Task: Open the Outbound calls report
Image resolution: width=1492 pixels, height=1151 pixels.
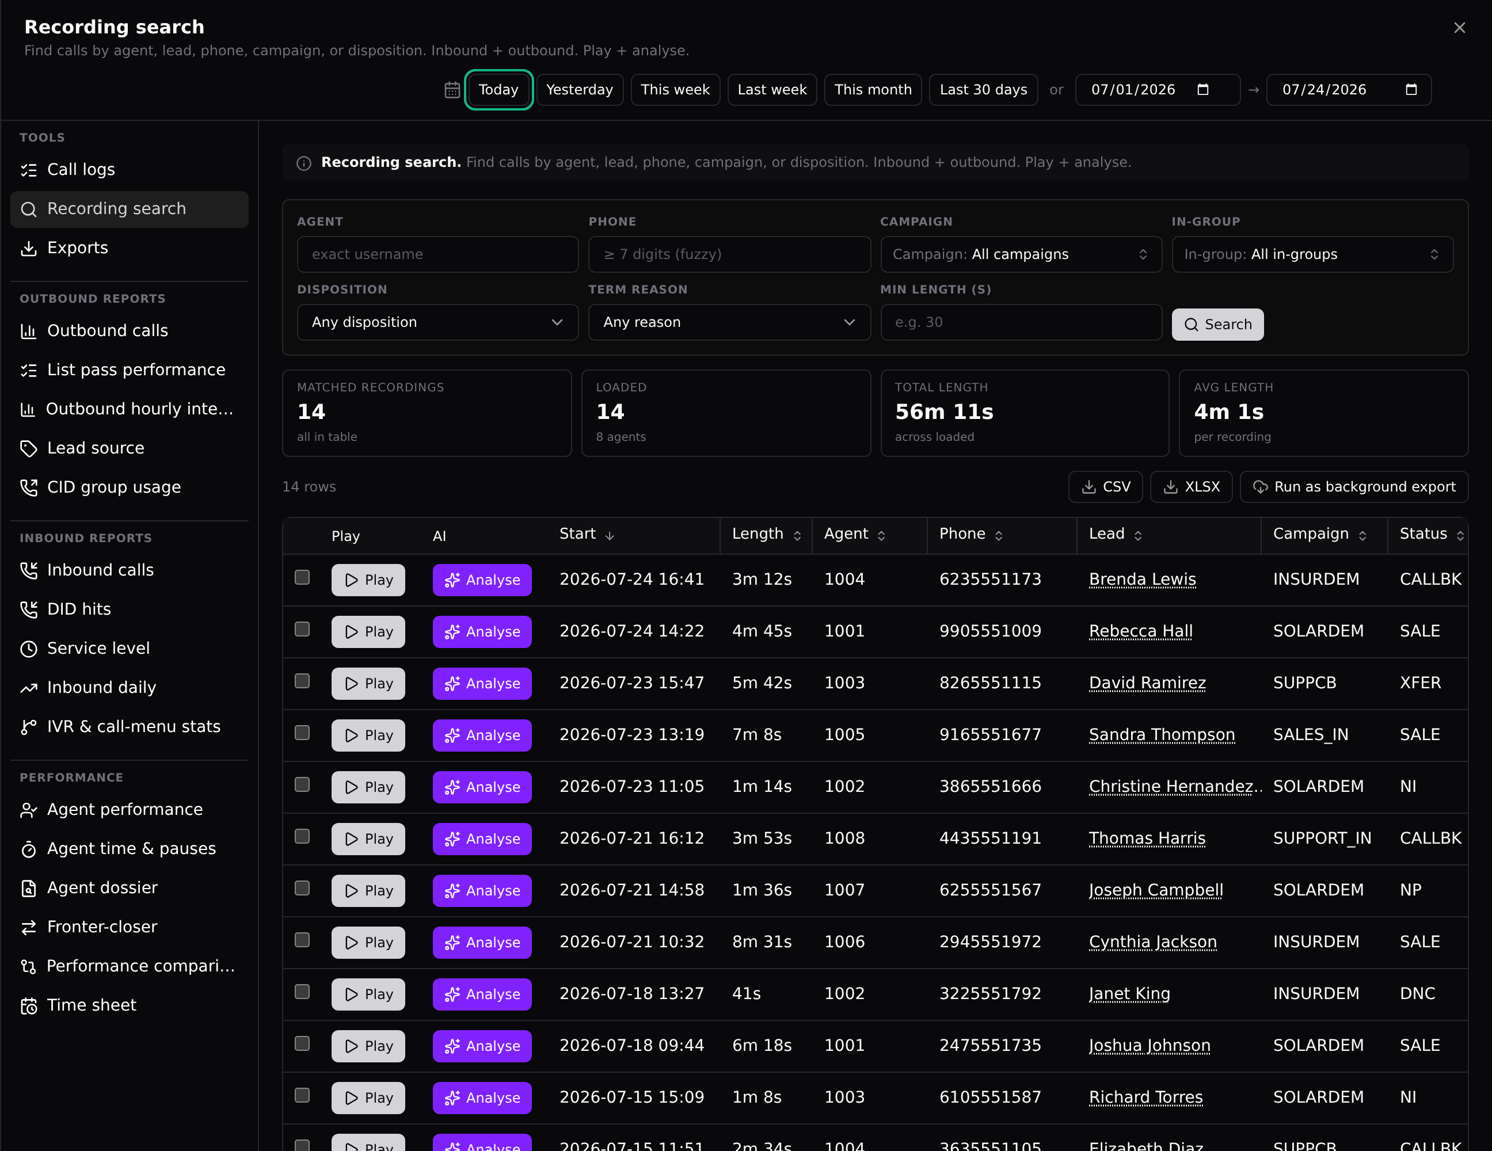Action: (129, 330)
